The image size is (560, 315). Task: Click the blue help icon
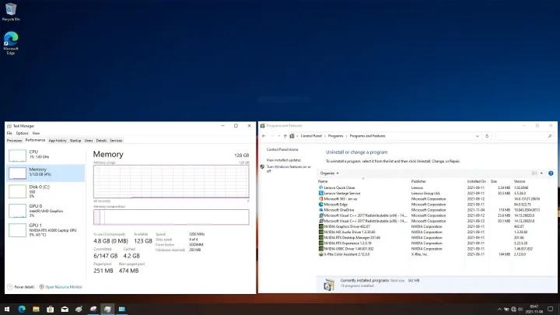(551, 173)
